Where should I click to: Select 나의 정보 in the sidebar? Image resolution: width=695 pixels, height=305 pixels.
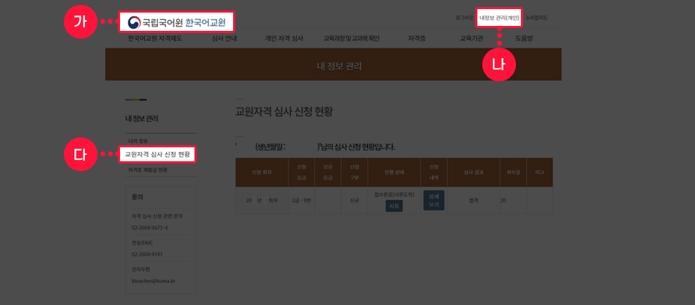(138, 141)
